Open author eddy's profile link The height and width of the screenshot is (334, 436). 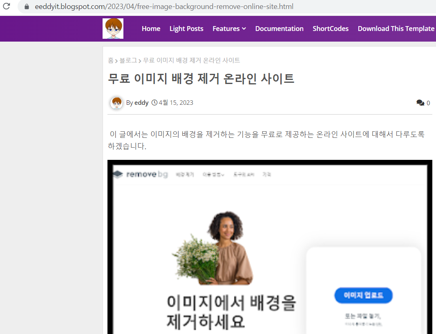(141, 103)
